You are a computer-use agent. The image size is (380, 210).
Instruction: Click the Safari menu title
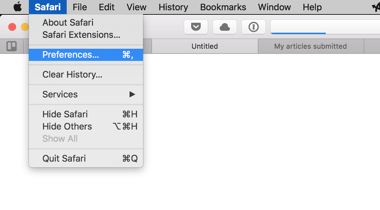pyautogui.click(x=48, y=7)
